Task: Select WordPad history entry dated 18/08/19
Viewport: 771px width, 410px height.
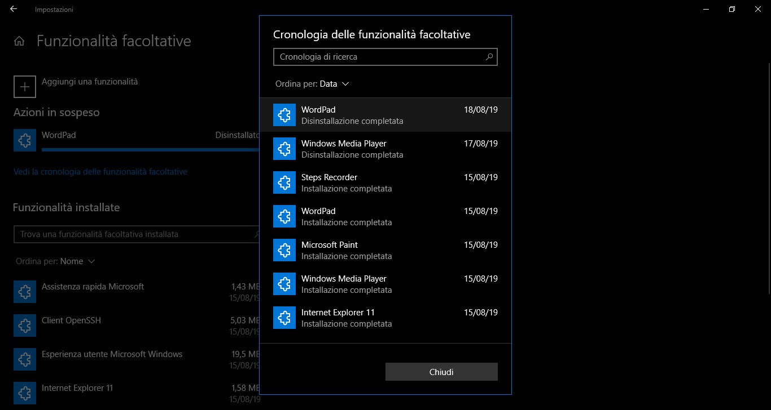Action: tap(385, 115)
